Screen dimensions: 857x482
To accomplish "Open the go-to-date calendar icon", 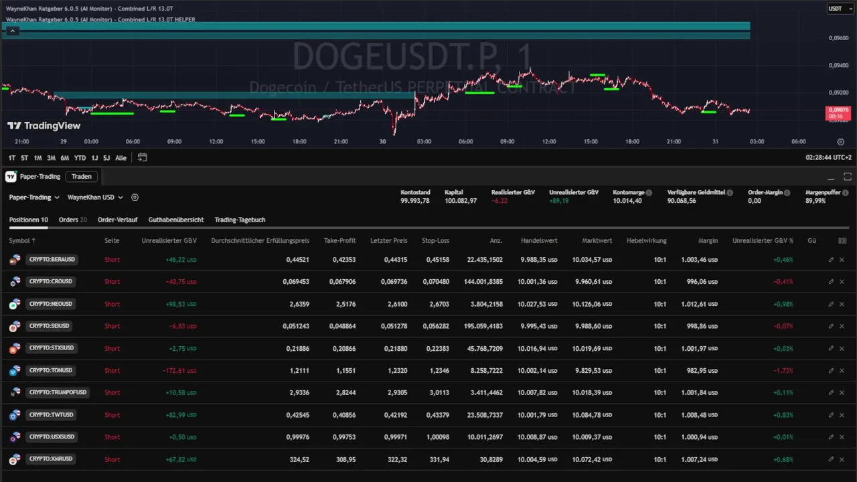I will click(142, 158).
